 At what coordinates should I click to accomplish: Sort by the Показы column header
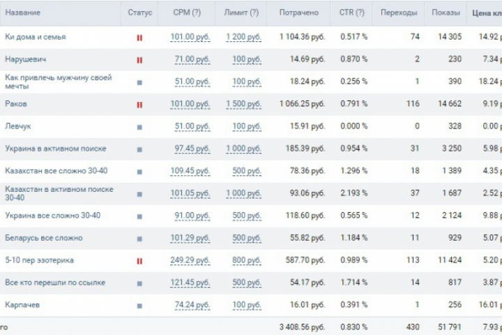coord(446,13)
